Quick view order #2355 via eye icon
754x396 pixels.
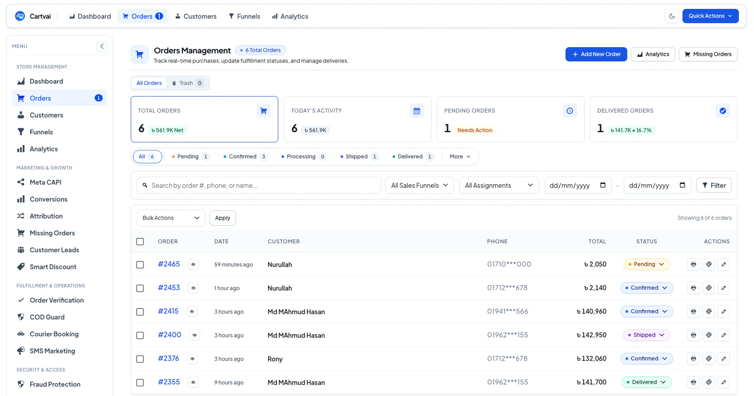[x=193, y=382]
